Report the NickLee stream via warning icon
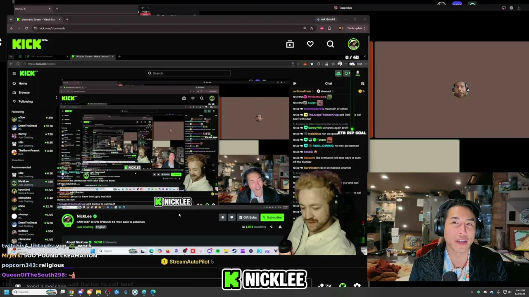 point(280,227)
